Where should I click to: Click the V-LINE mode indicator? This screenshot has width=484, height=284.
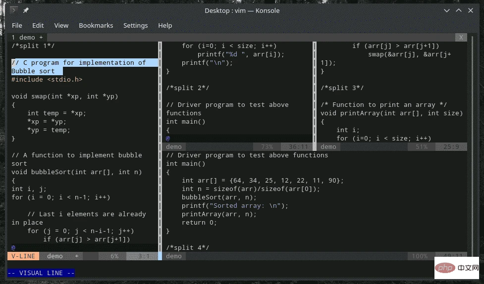pos(23,256)
